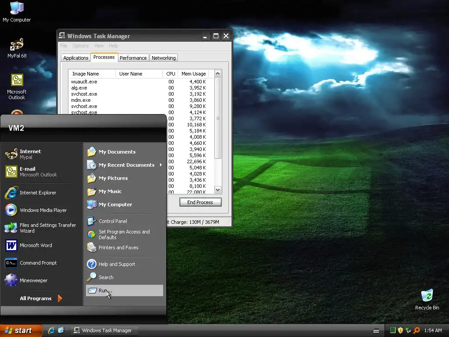Click the keyboard icon on taskbar
449x337 pixels.
(x=376, y=331)
